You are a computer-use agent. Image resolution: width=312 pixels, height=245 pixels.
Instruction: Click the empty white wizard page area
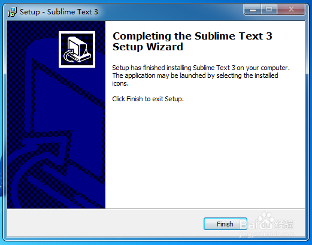point(205,156)
